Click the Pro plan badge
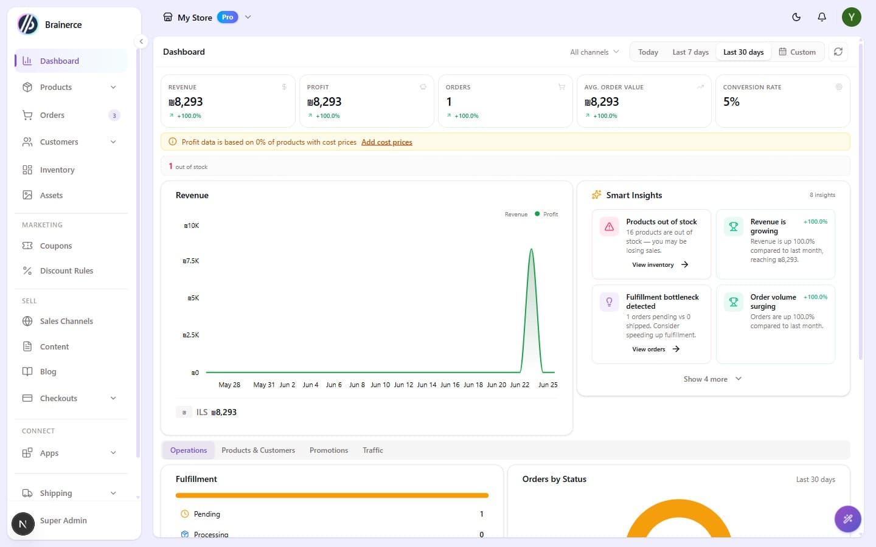This screenshot has width=876, height=547. [228, 17]
